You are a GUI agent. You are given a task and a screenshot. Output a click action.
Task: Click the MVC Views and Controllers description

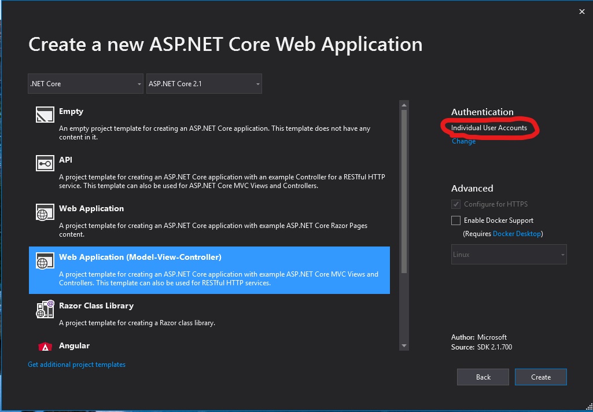click(x=219, y=278)
